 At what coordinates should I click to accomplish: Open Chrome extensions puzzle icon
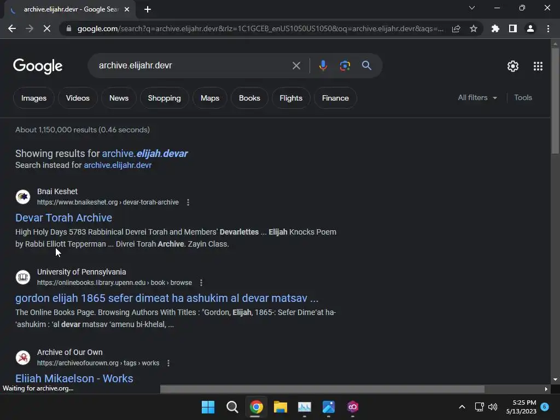[495, 28]
